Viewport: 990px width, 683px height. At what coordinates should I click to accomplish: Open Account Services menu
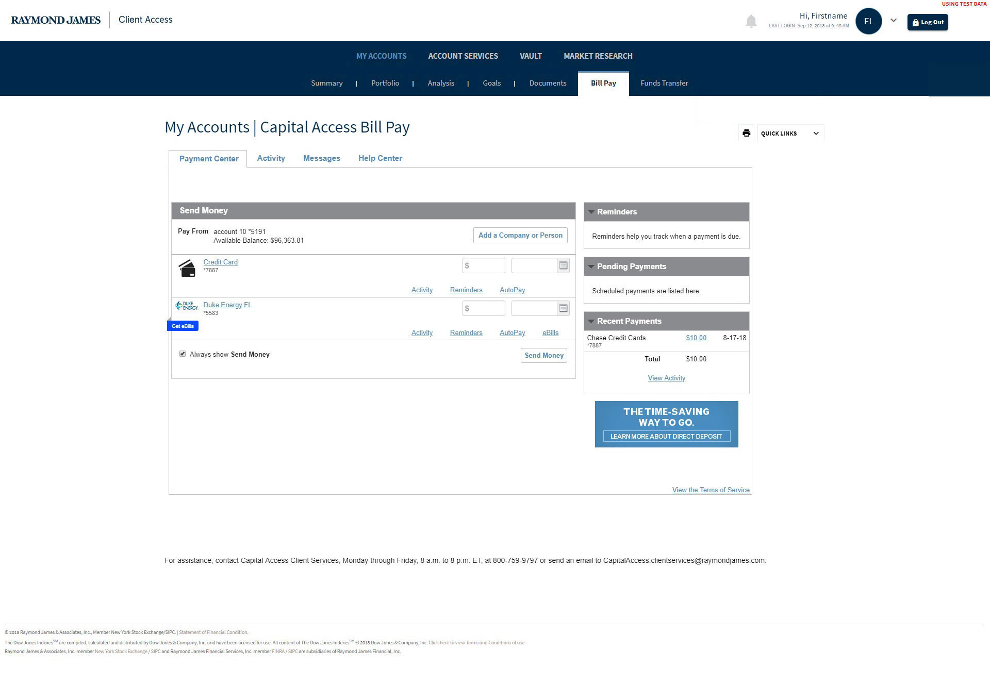coord(463,56)
